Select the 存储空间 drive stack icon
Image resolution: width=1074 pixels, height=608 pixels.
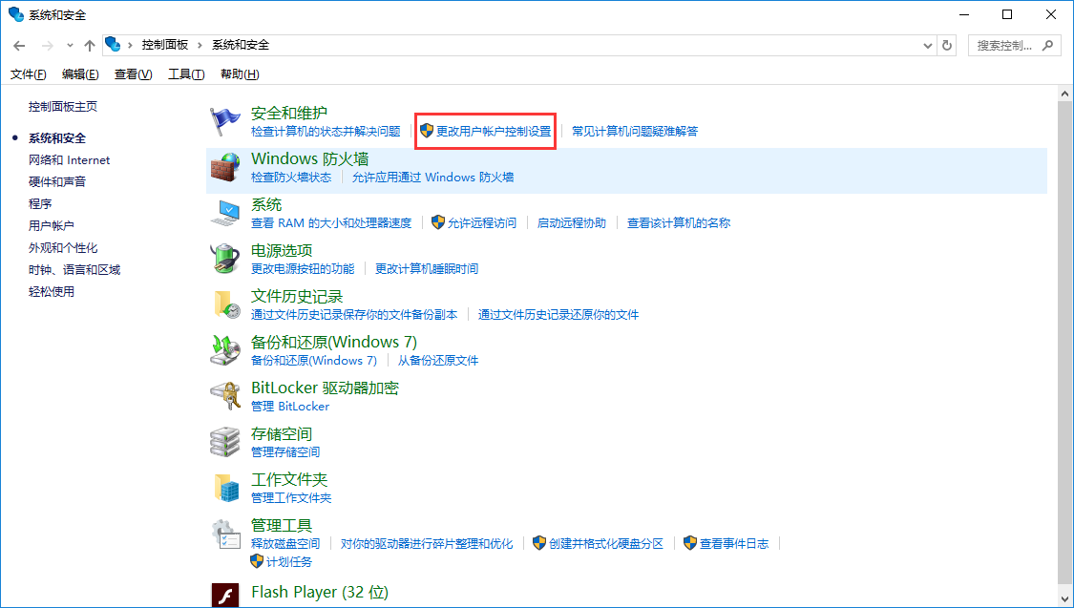pos(225,441)
